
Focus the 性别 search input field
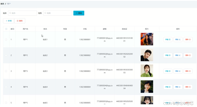[57, 13]
